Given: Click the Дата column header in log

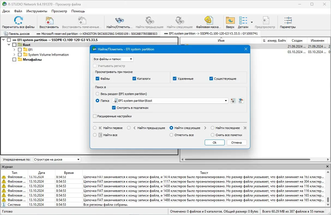Looking at the screenshot, I should click(x=41, y=173).
